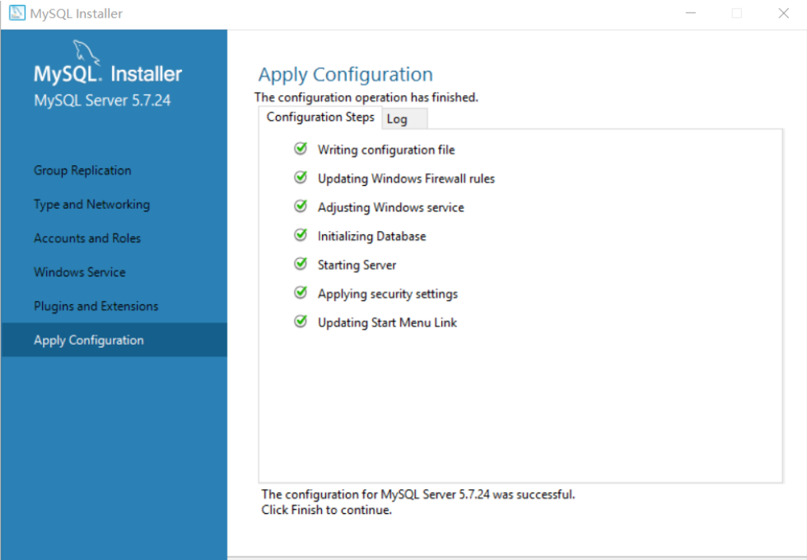
Task: Click the check mark for Applying security settings
Action: point(301,292)
